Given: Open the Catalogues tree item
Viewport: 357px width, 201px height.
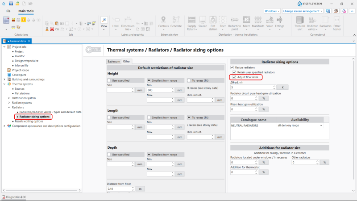Looking at the screenshot, I should [x=19, y=75].
